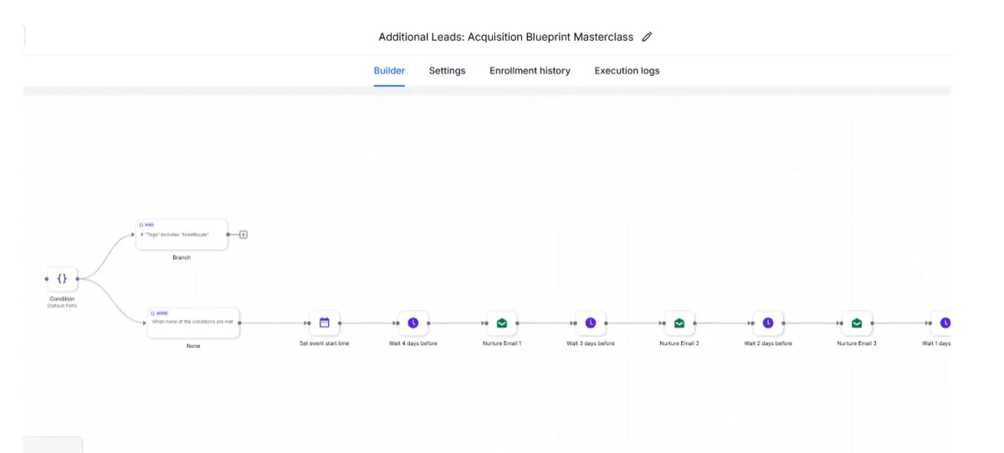
Task: Click the pencil icon to rename workflow
Action: [x=647, y=37]
